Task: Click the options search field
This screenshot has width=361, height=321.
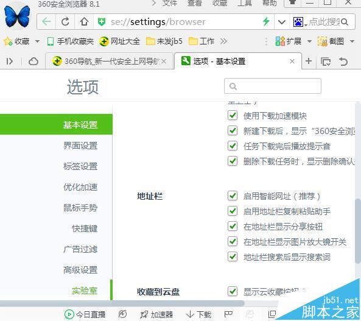Action: 273,86
